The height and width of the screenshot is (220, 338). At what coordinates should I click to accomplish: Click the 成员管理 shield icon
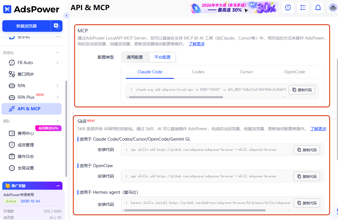click(x=12, y=145)
